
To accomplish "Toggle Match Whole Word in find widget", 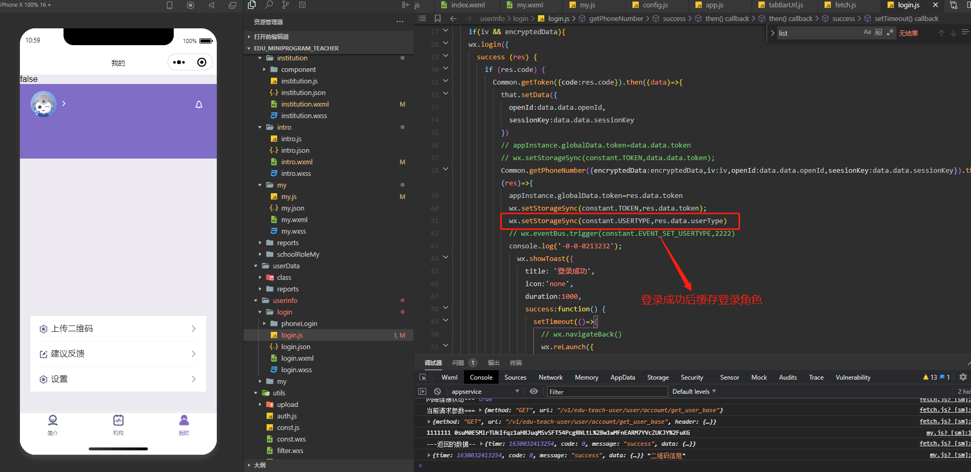I will [879, 33].
